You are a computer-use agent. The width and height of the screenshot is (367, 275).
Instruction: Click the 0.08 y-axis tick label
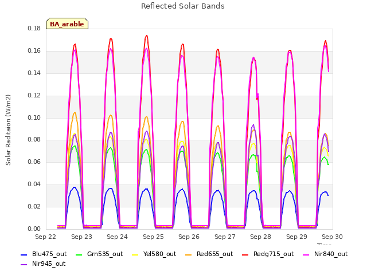[34, 140]
